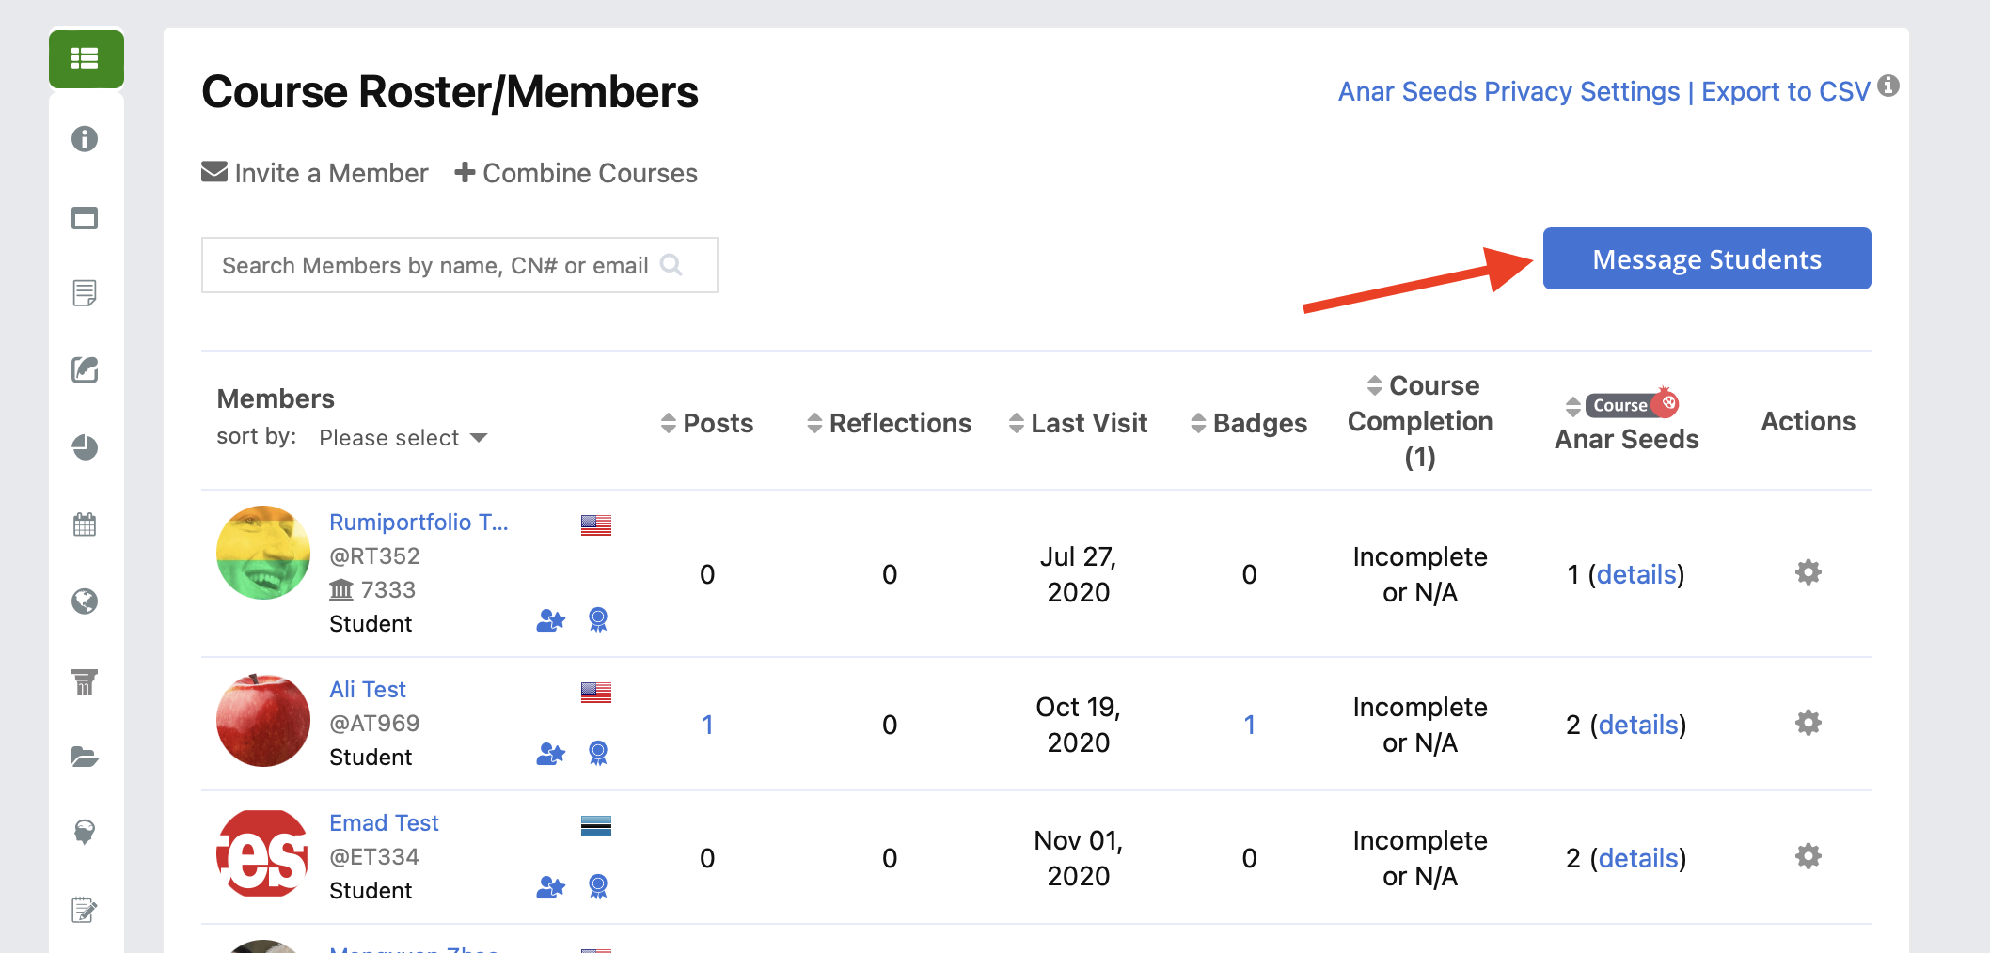Click Last Visit date Oct 19, 2020
Screen dimensions: 1990x953
[1078, 725]
